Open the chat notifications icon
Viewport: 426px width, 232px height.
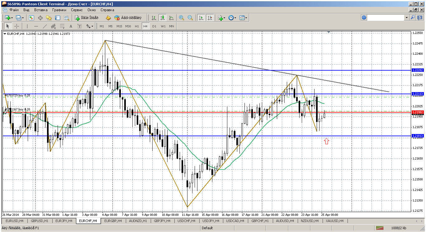click(x=420, y=18)
